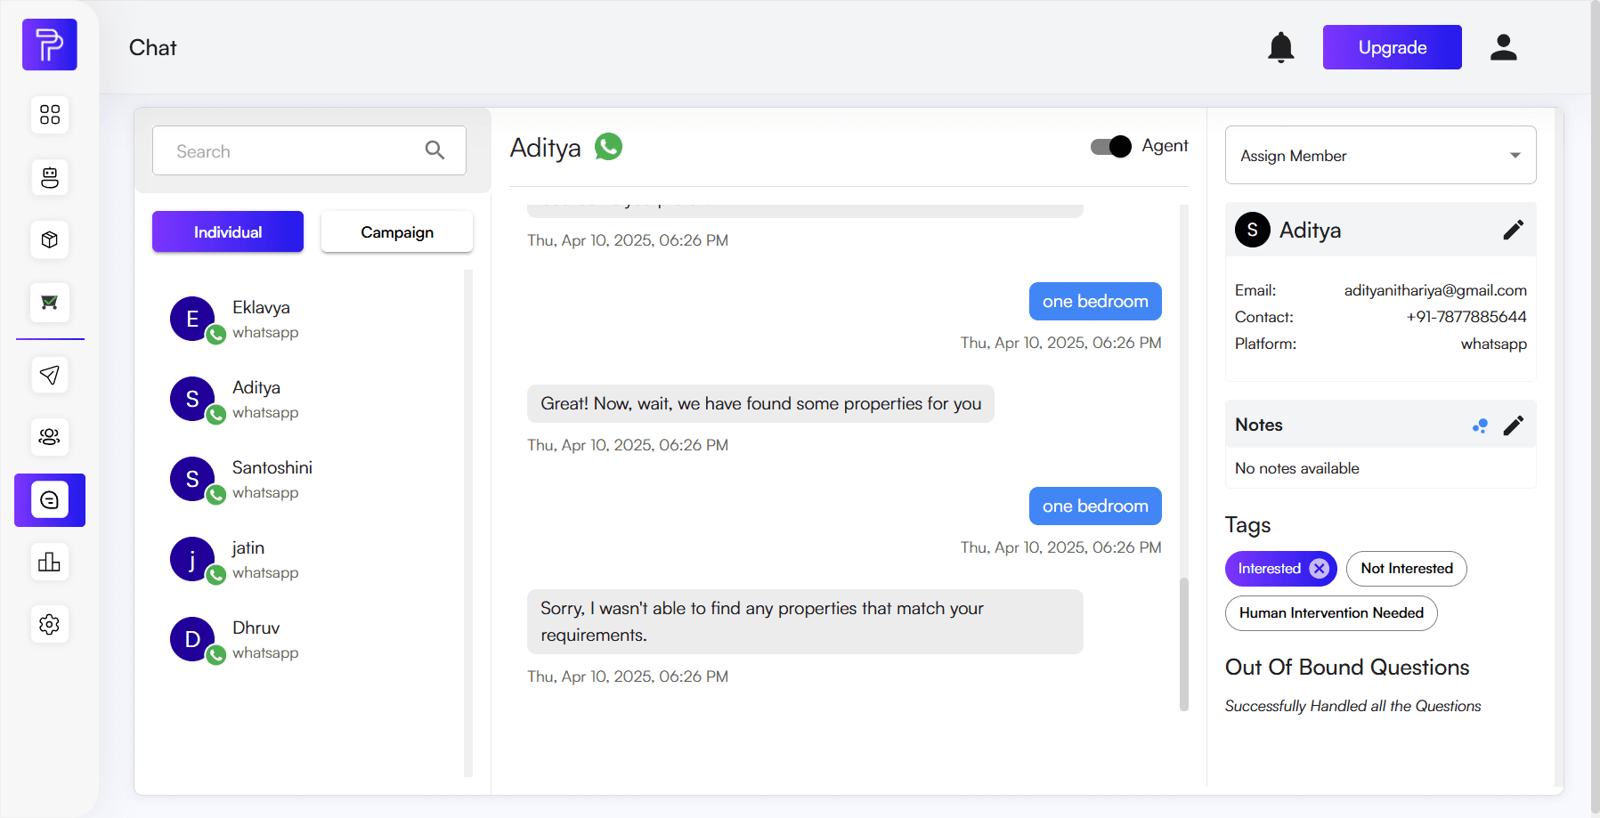Click the Upgrade button
The height and width of the screenshot is (818, 1600).
click(1392, 47)
